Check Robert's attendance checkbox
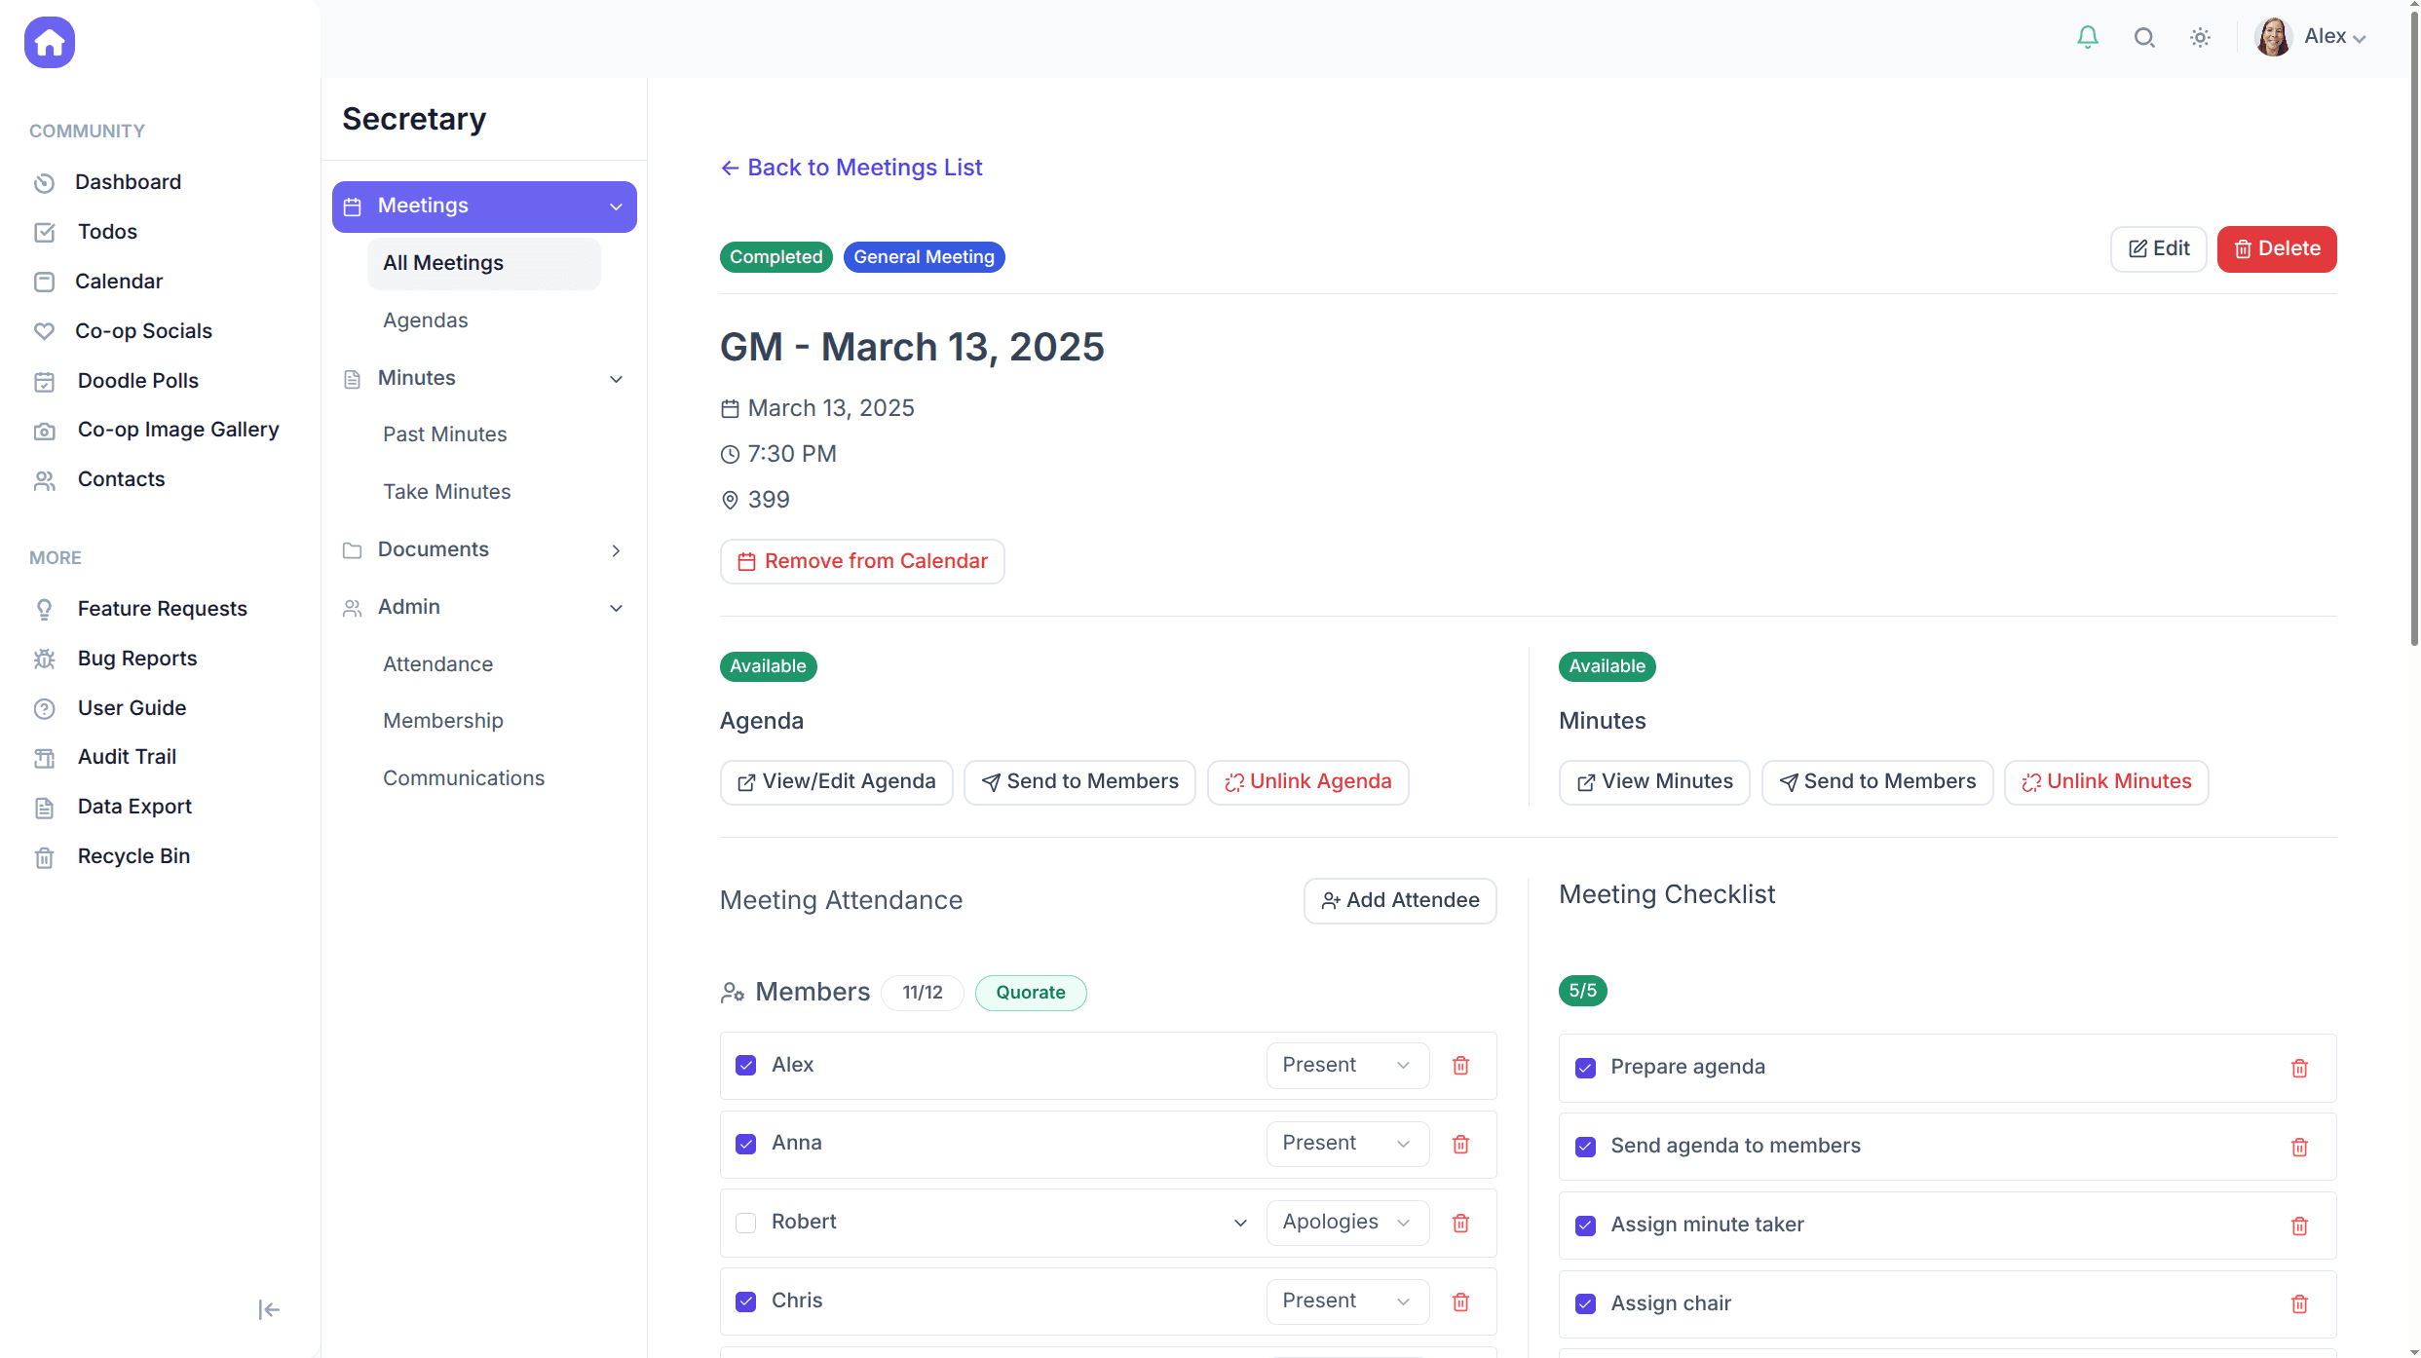 [x=746, y=1223]
